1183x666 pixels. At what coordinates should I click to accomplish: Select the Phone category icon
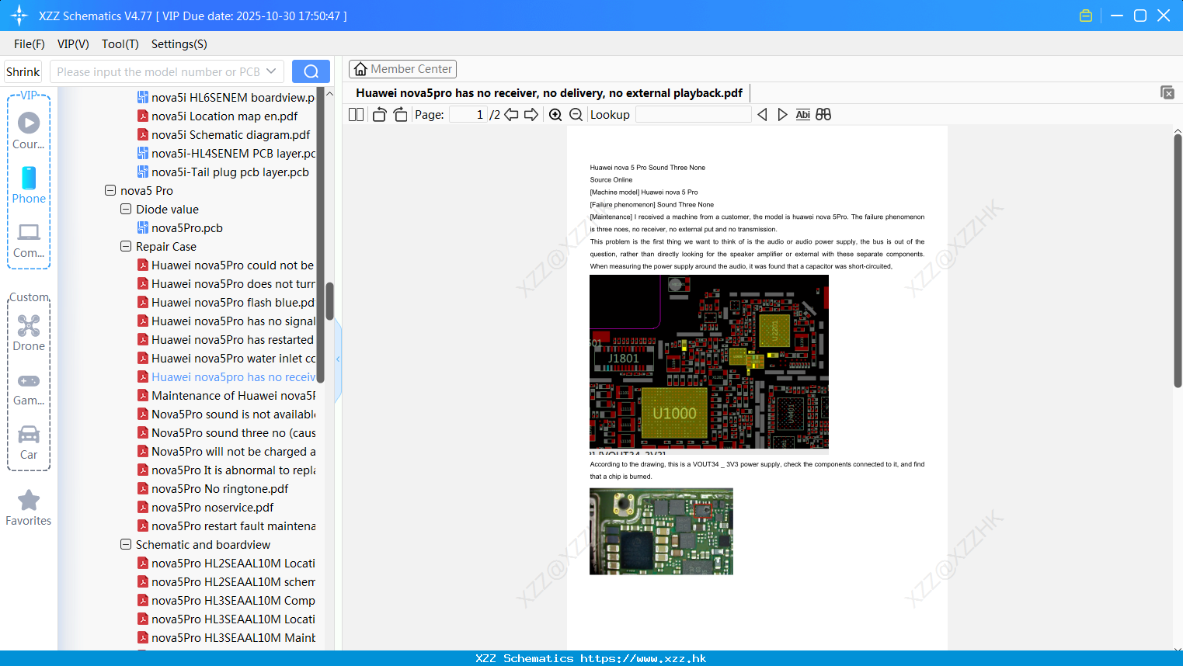[29, 179]
